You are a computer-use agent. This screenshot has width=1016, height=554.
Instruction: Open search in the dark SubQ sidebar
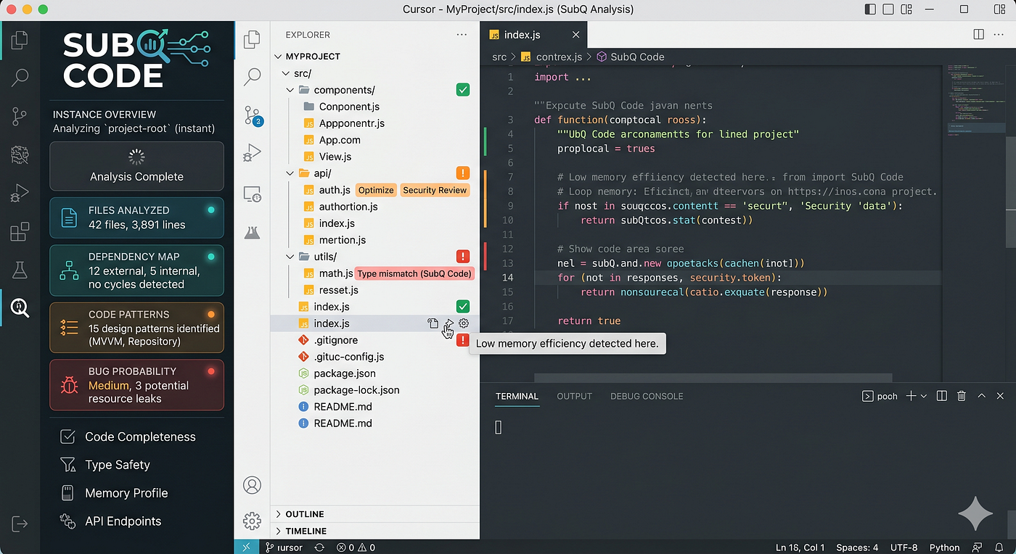[20, 78]
